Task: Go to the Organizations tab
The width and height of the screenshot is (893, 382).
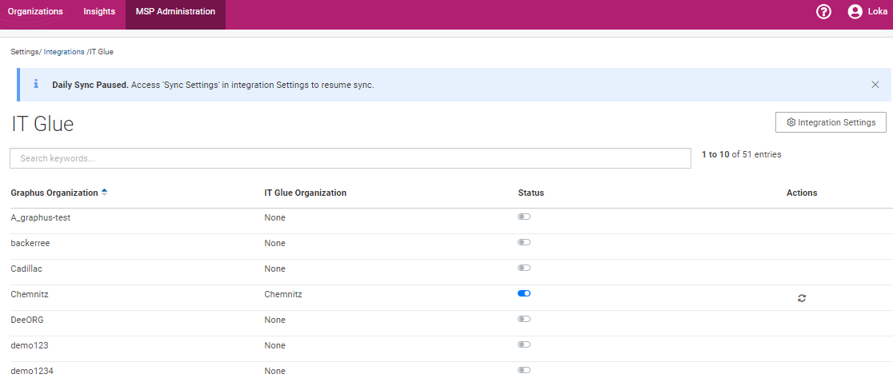Action: (x=35, y=11)
